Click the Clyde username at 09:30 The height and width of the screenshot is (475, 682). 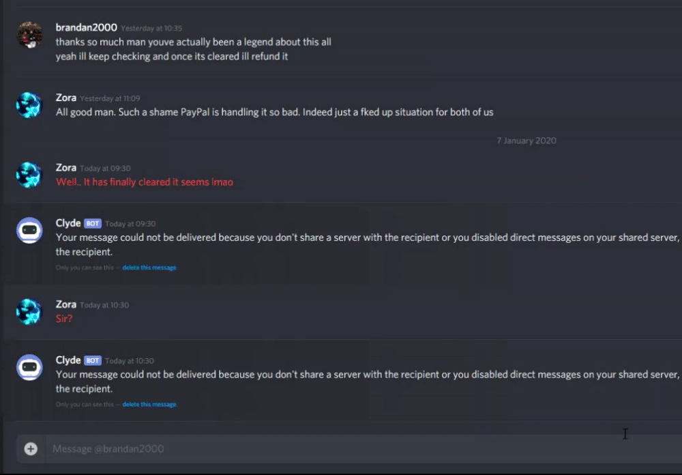tap(68, 223)
